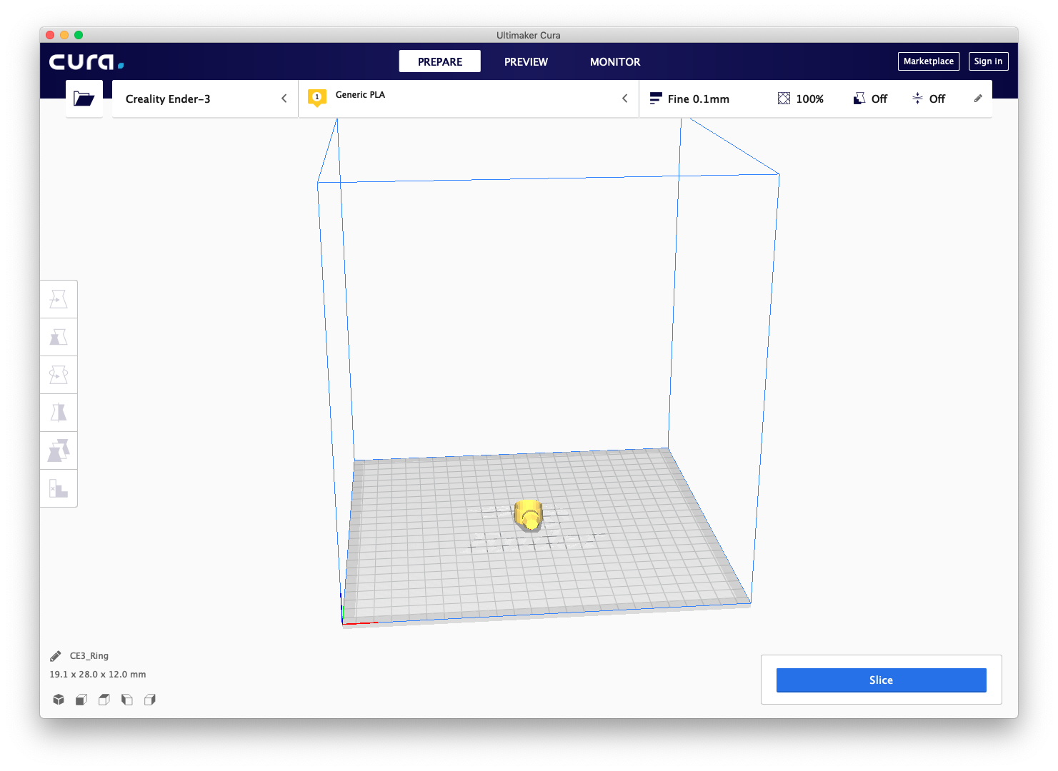Select the Move tool in the sidebar
This screenshot has width=1058, height=771.
click(x=59, y=299)
